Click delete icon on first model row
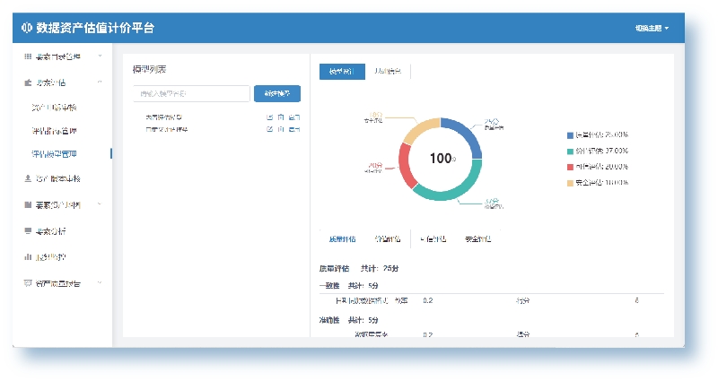718x381 pixels. [x=295, y=117]
